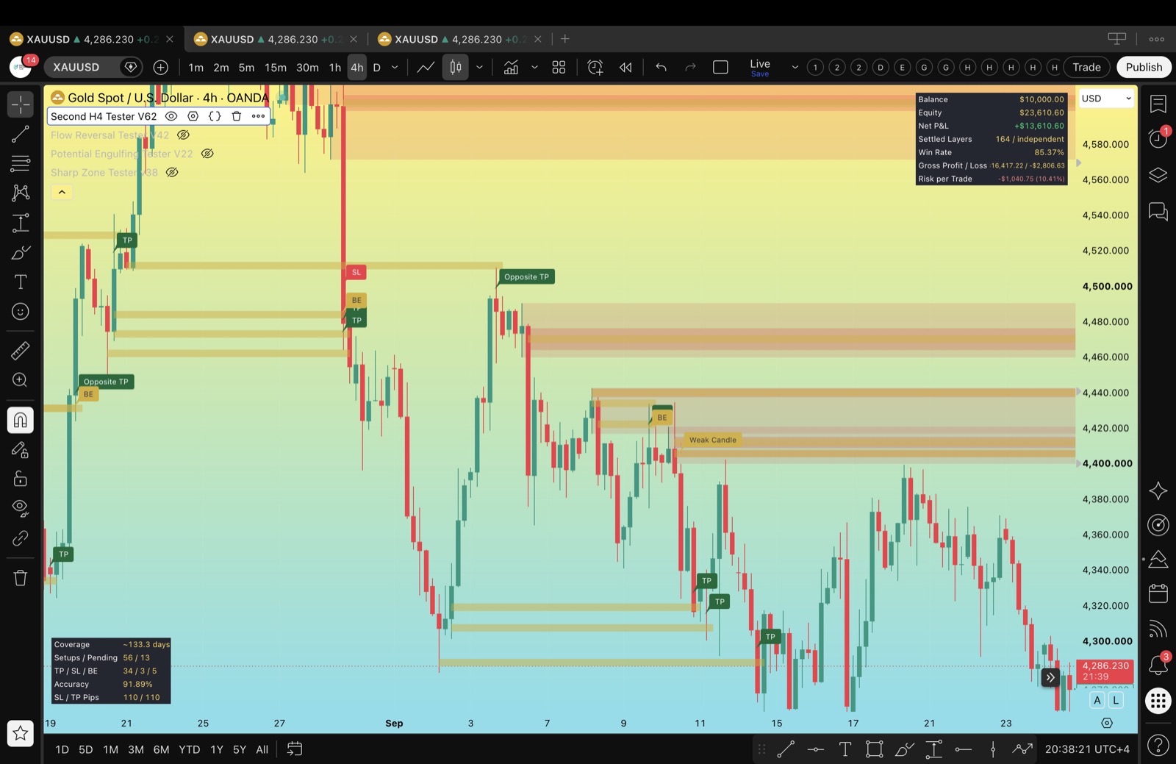Open the layout grid templates icon

[x=559, y=68]
